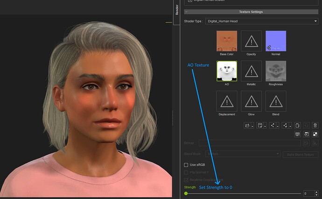This screenshot has width=322, height=199.
Task: Click the green 'Strength' label
Action: point(190,187)
